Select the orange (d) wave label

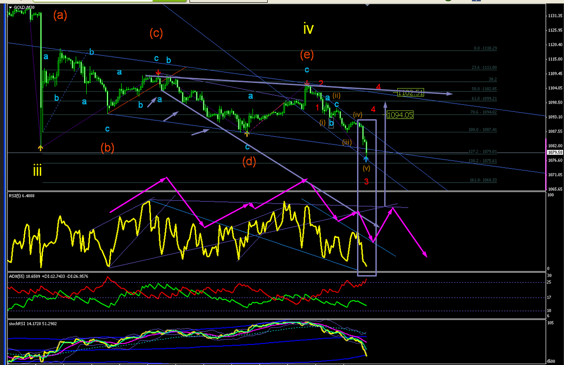pyautogui.click(x=249, y=161)
